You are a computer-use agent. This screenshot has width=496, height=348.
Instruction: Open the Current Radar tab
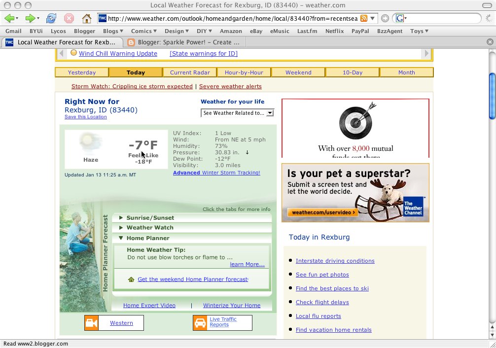190,72
